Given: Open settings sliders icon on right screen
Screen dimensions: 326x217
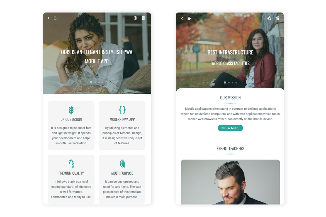Looking at the screenshot, I should point(277,18).
